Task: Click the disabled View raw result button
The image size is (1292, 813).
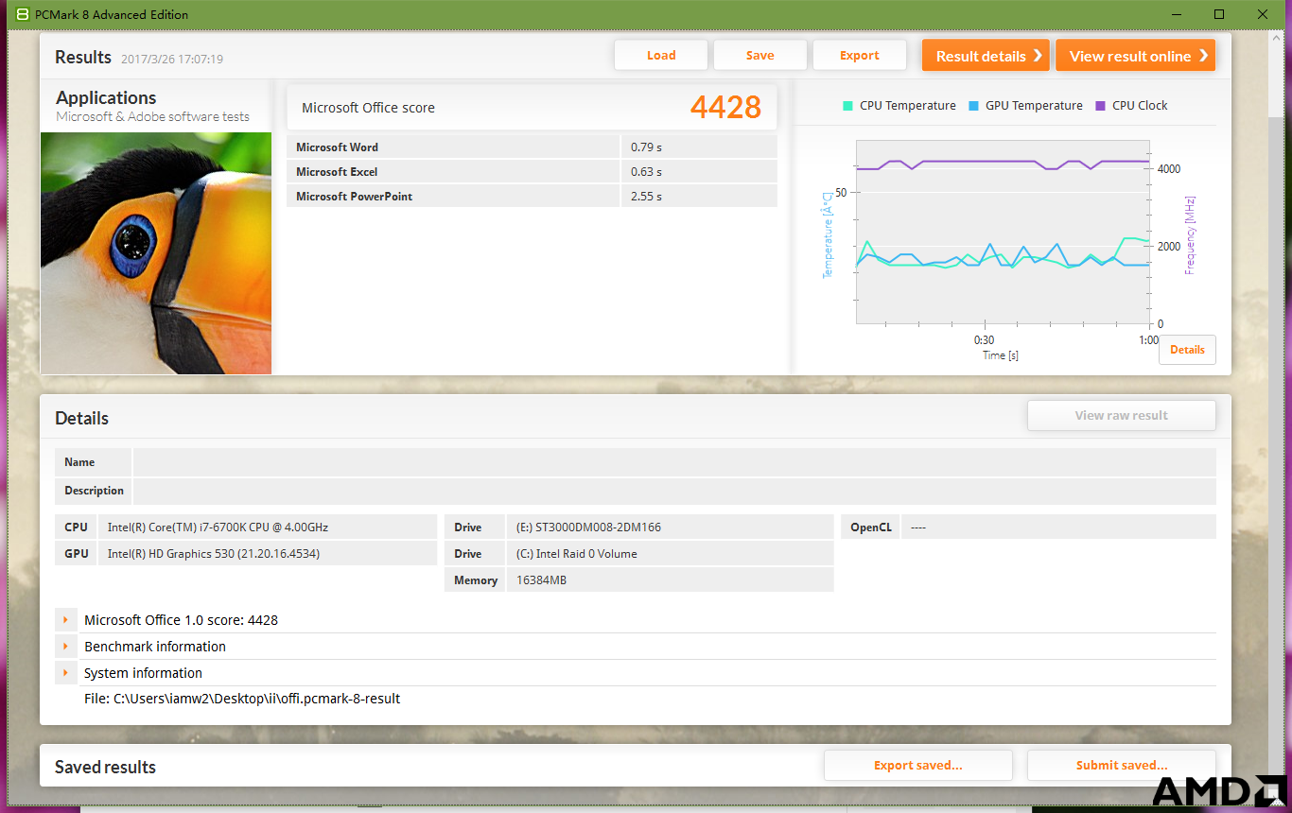Action: tap(1121, 415)
